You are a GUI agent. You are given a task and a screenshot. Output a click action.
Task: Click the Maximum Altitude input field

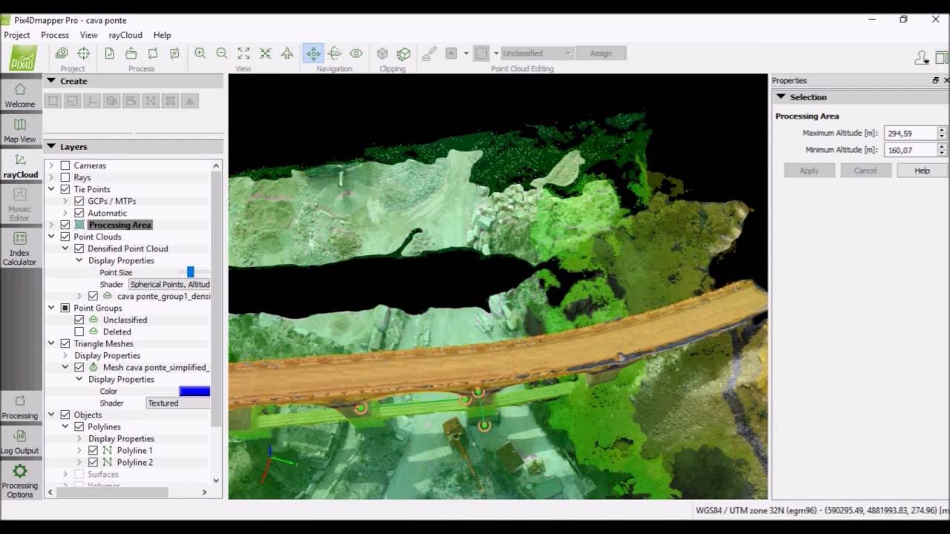[910, 133]
